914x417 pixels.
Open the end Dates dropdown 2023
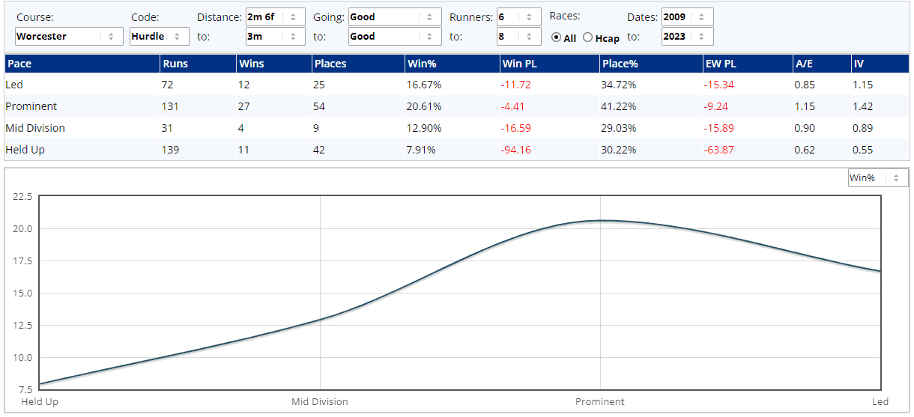687,36
